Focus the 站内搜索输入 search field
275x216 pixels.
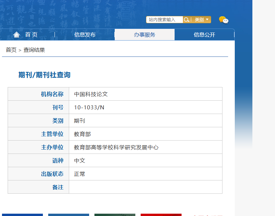click(x=165, y=20)
